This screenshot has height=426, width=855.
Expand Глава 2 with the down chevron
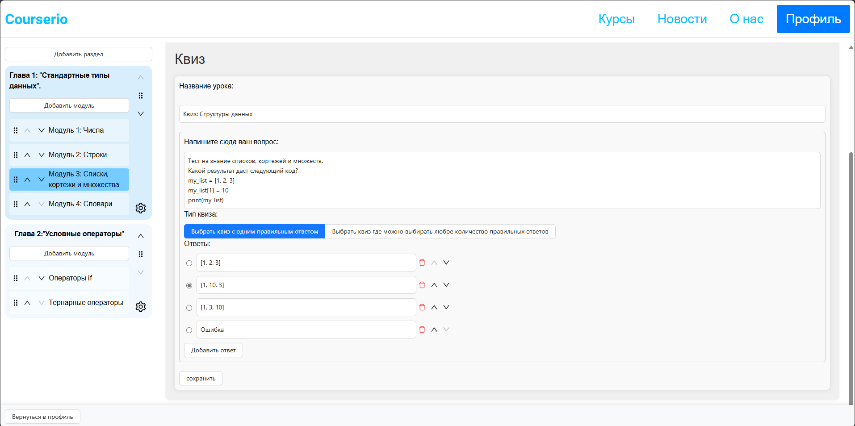[141, 272]
